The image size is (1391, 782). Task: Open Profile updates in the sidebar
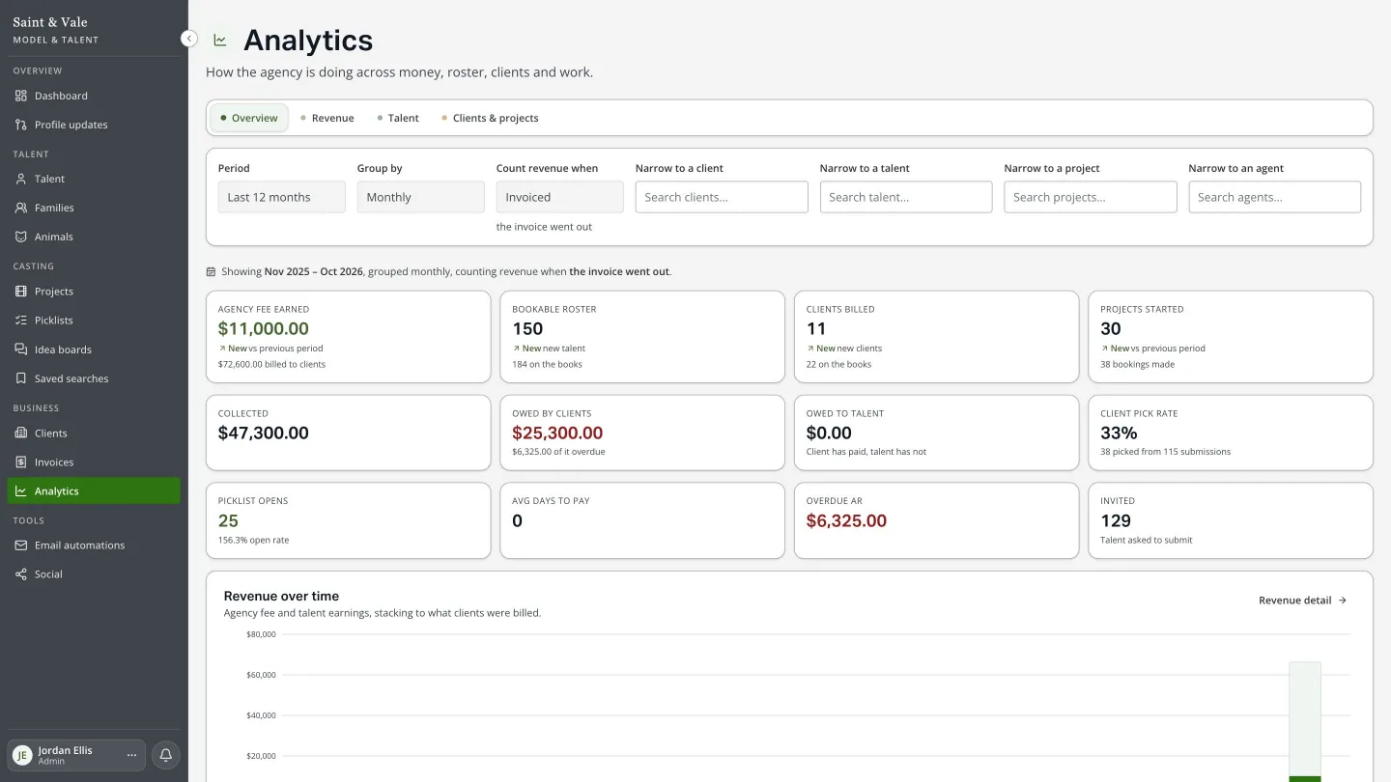[94, 125]
